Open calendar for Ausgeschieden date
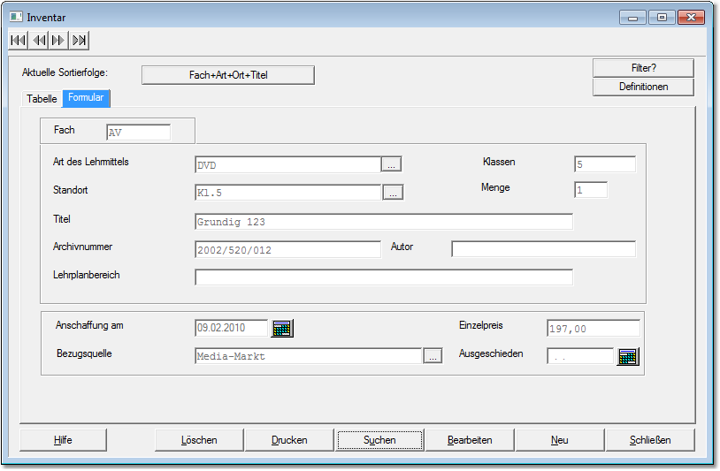 [628, 356]
